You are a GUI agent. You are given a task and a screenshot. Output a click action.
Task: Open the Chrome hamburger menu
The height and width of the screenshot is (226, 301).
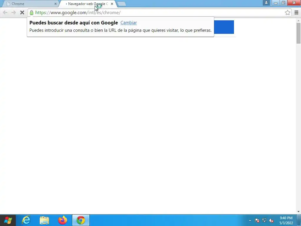[x=296, y=13]
